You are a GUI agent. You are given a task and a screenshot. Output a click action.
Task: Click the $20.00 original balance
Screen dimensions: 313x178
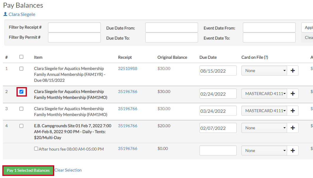tap(164, 126)
